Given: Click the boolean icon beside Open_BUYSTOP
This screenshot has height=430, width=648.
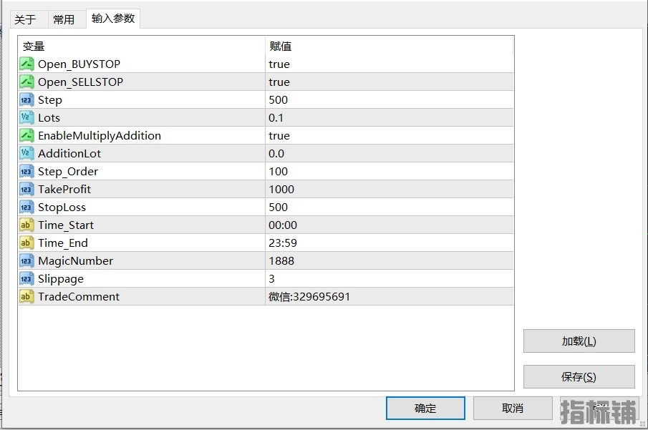Looking at the screenshot, I should click(x=26, y=64).
